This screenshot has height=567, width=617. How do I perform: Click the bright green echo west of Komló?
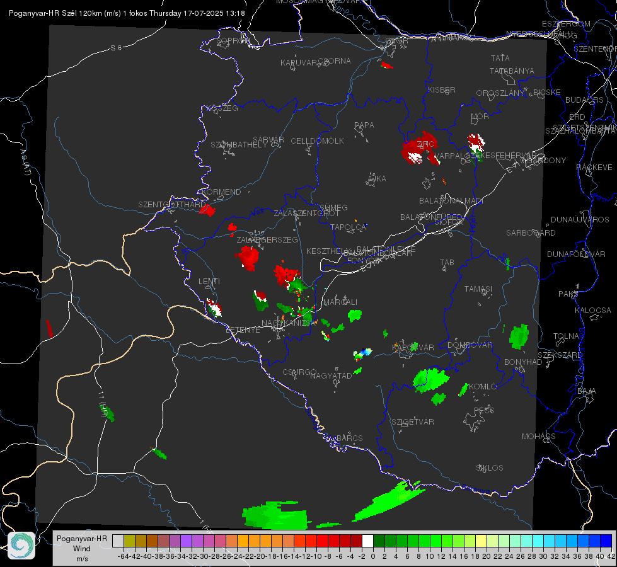[x=430, y=379]
